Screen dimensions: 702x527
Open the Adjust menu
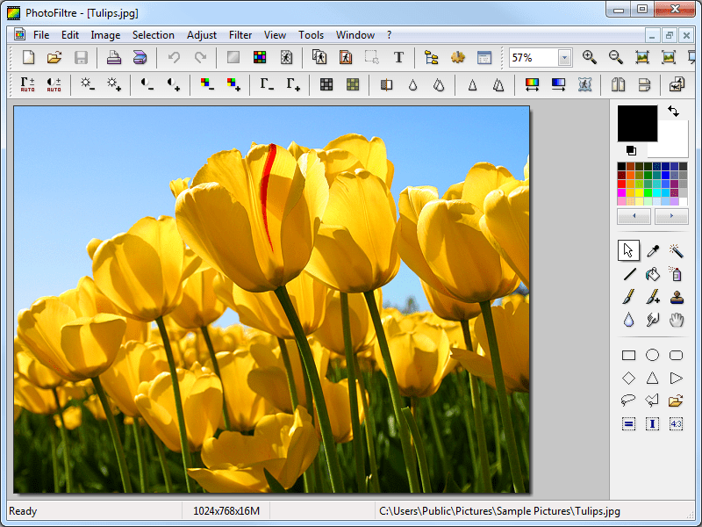[202, 35]
